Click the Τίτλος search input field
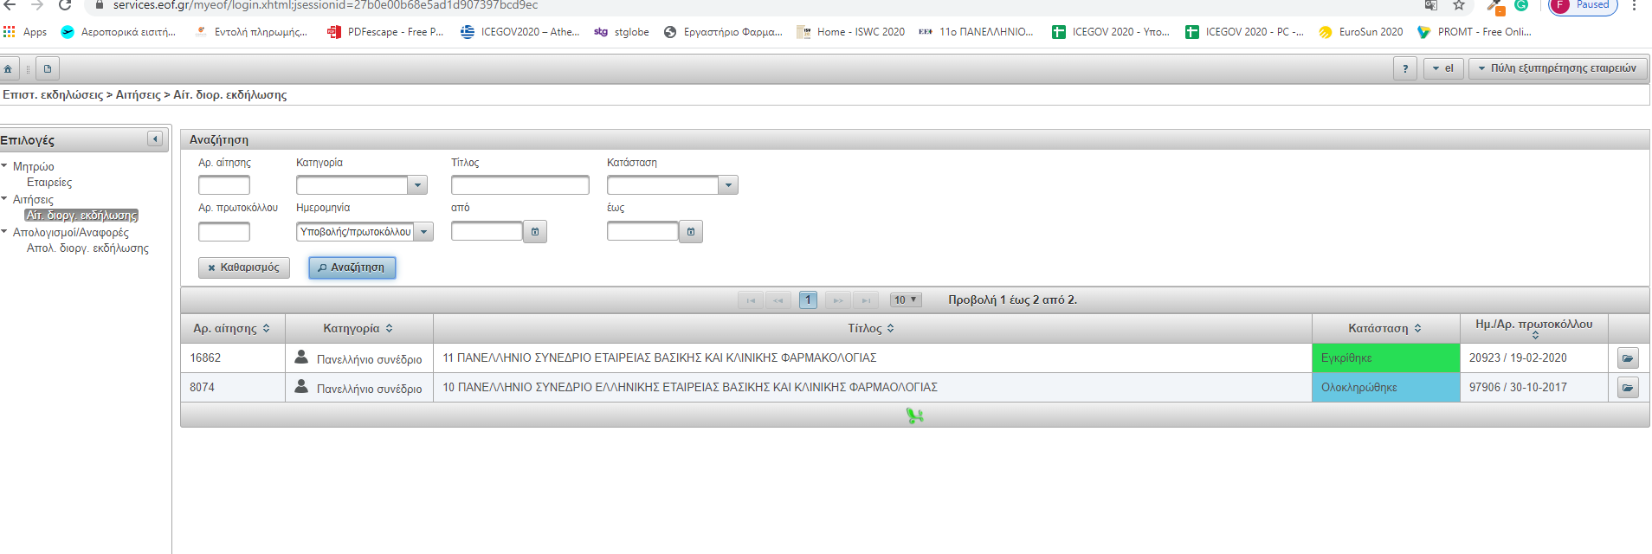Screen dimensions: 1652x554 [519, 185]
